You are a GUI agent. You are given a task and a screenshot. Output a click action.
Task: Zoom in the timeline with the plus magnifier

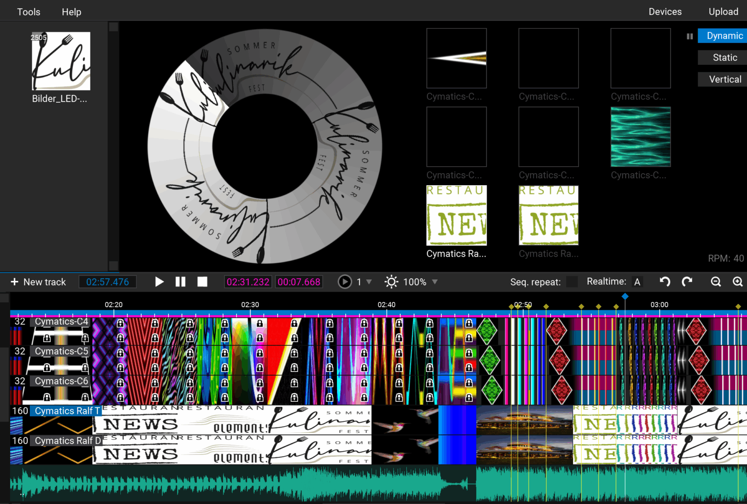coord(737,282)
